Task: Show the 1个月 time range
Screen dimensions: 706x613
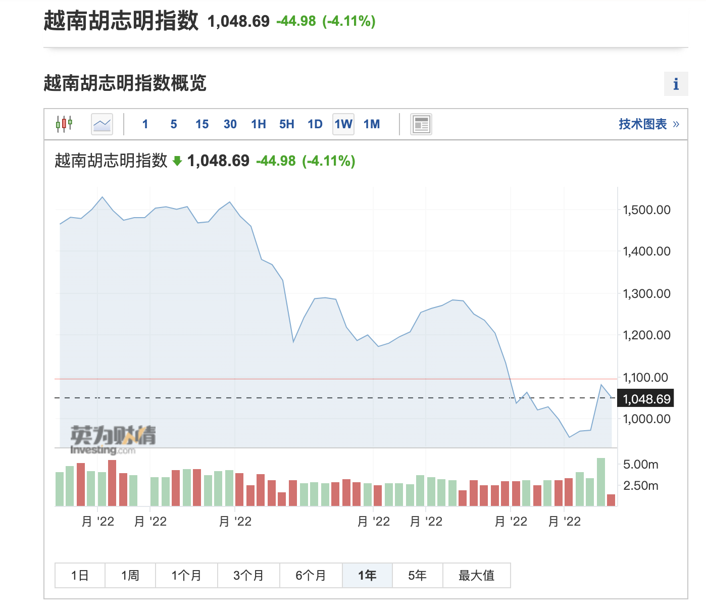Action: pos(186,576)
